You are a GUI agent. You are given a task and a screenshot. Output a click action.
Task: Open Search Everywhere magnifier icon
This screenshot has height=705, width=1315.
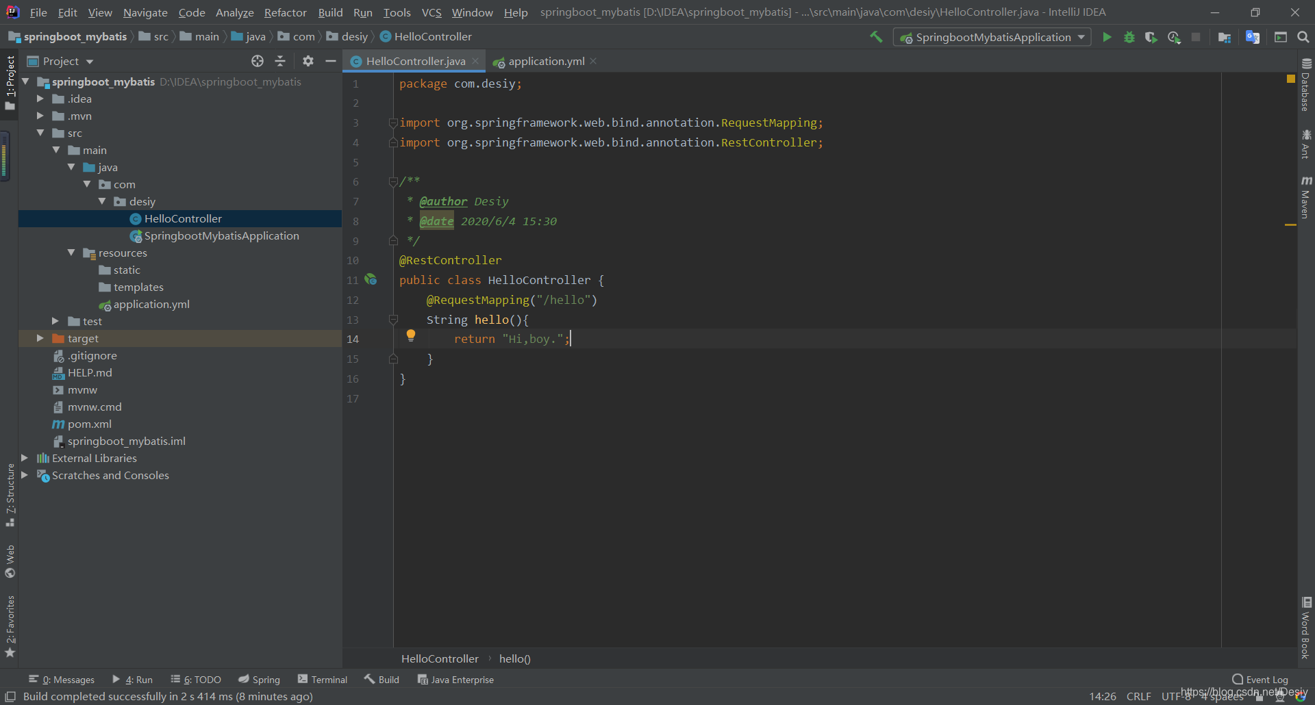tap(1303, 37)
